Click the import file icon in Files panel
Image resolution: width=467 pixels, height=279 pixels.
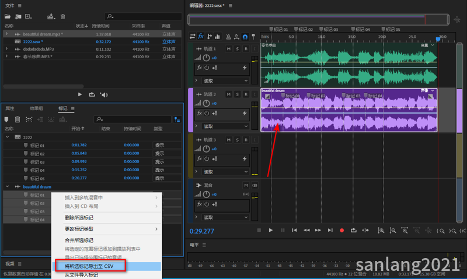click(18, 16)
